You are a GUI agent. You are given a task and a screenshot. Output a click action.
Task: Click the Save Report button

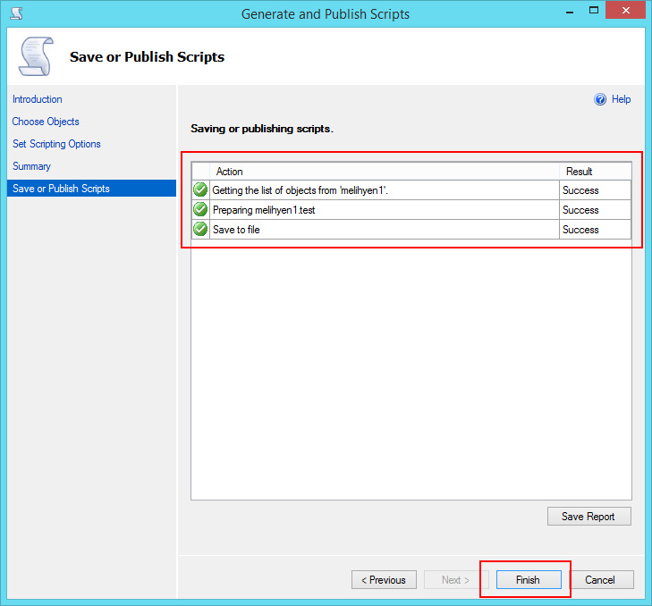coord(588,517)
